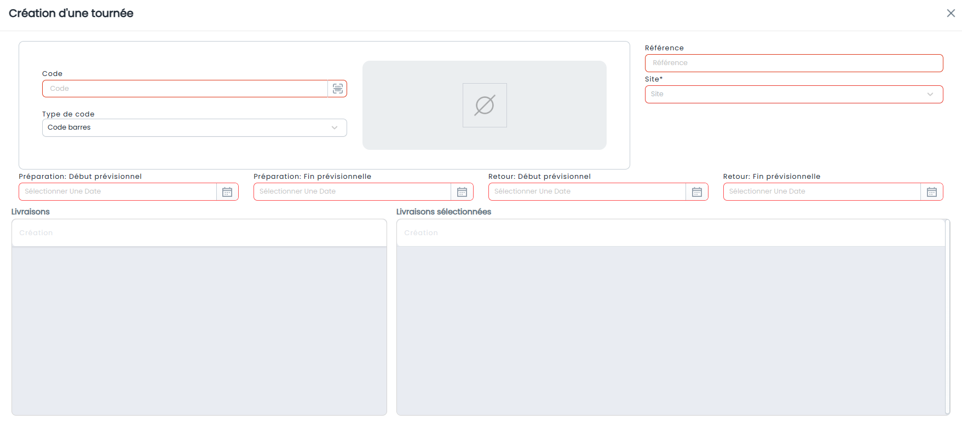Click the Retour: Fin prévisionnelle date field

pyautogui.click(x=822, y=192)
